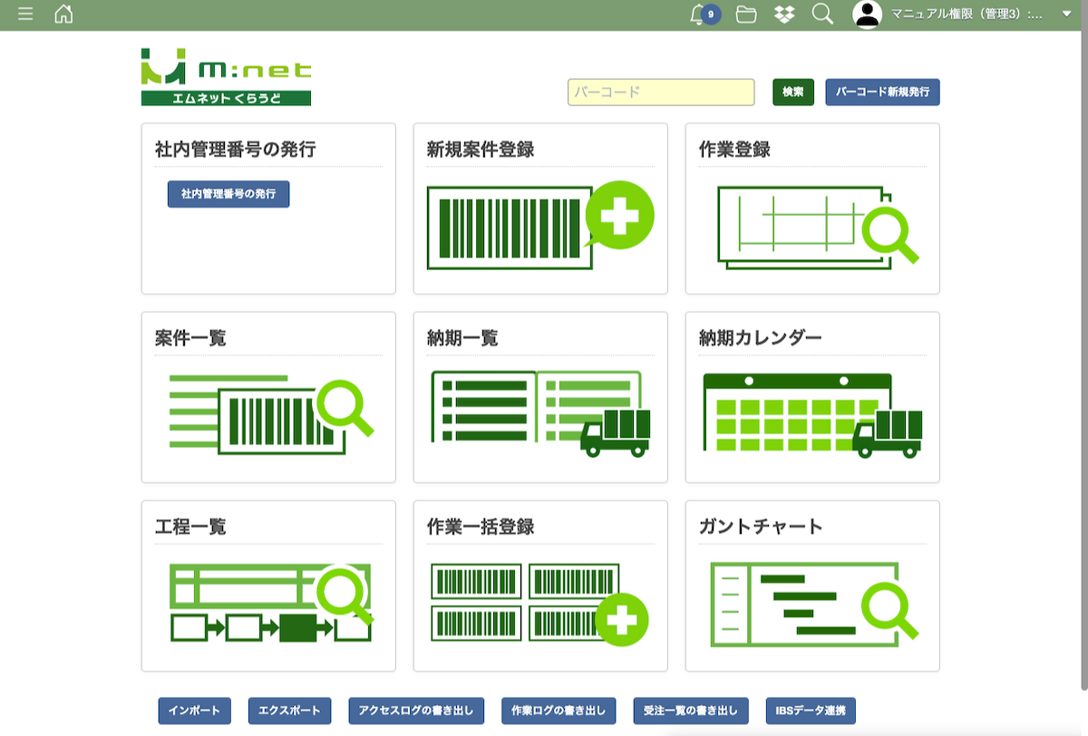
Task: Click the user avatar icon
Action: click(868, 15)
